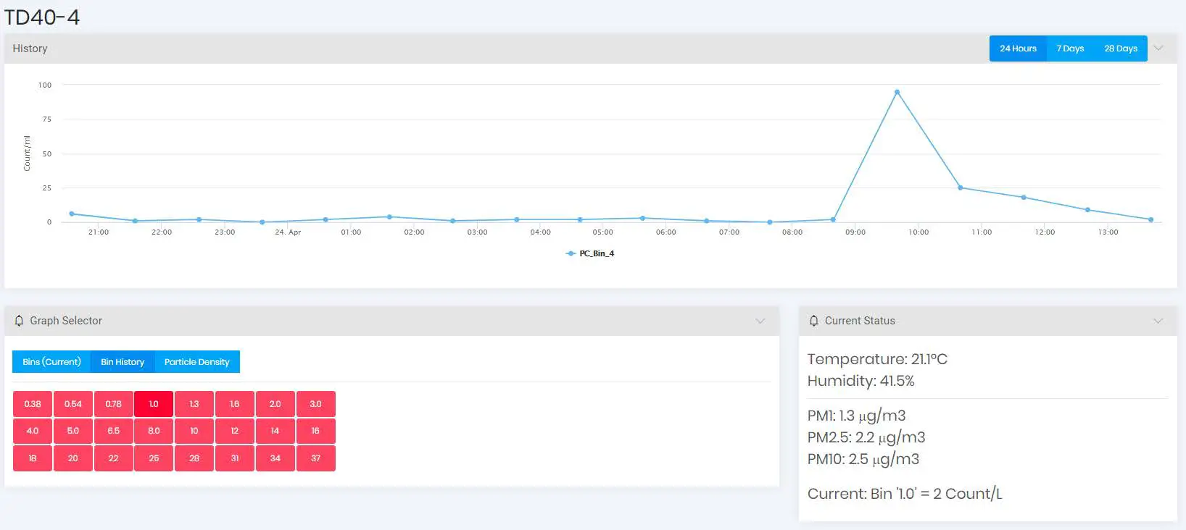The width and height of the screenshot is (1186, 530).
Task: Collapse the Current Status panel
Action: pos(1158,321)
